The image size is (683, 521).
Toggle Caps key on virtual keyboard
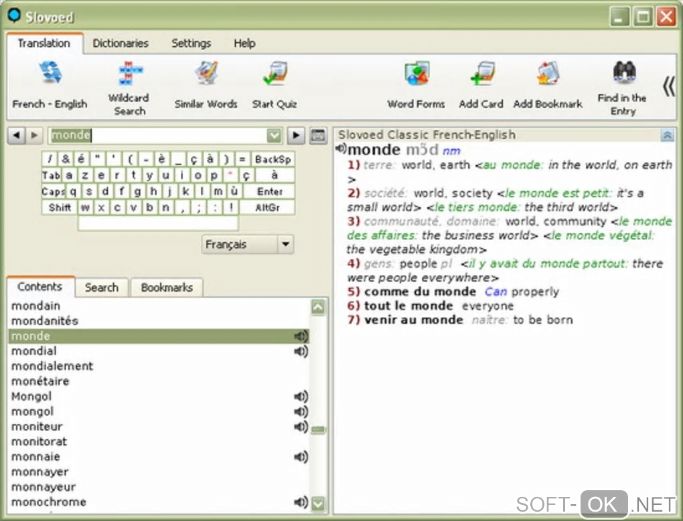tap(53, 191)
